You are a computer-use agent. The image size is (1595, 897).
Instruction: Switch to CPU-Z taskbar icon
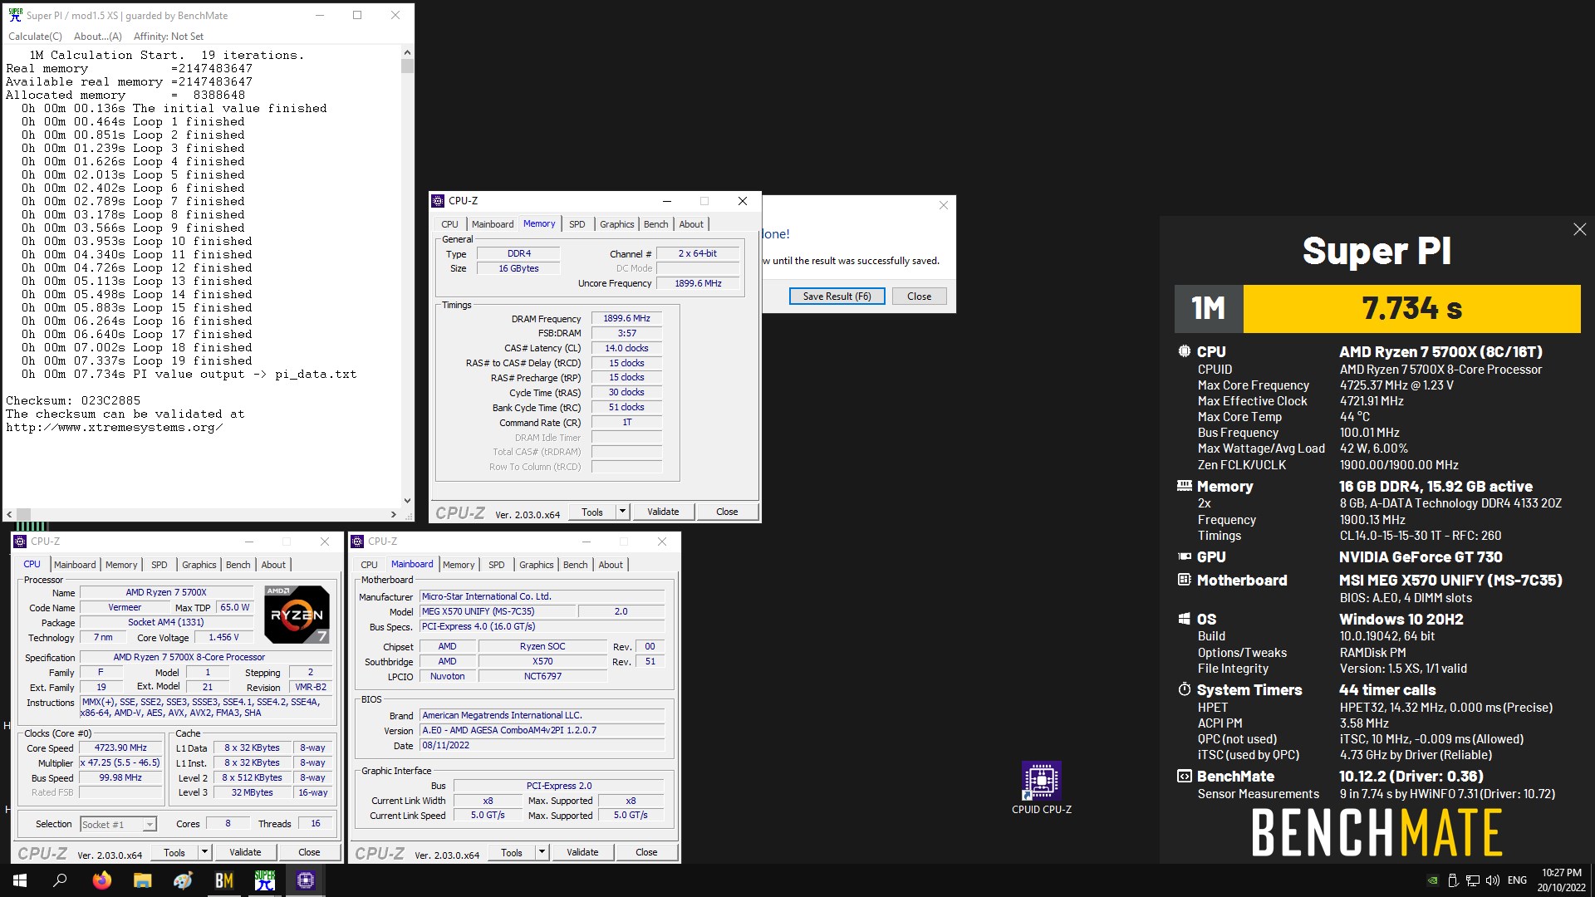tap(305, 880)
